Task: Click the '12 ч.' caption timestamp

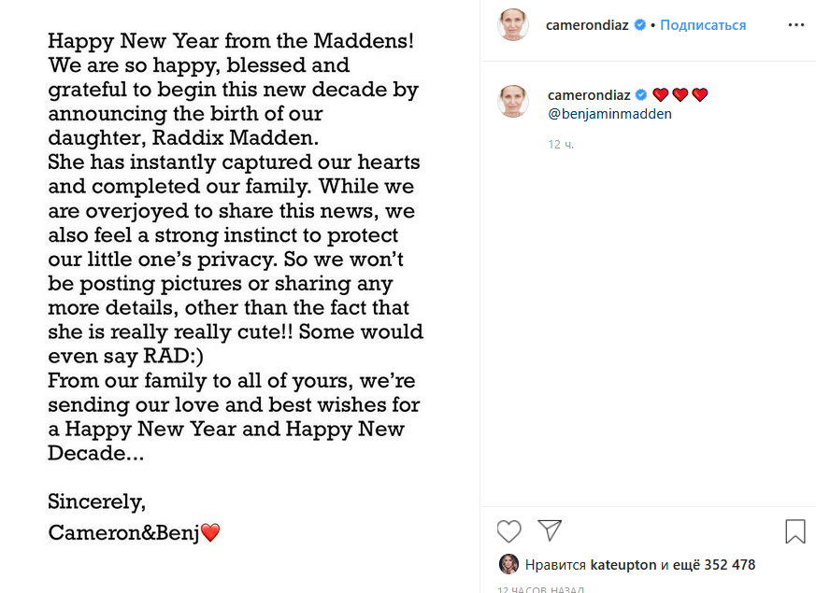Action: click(561, 145)
